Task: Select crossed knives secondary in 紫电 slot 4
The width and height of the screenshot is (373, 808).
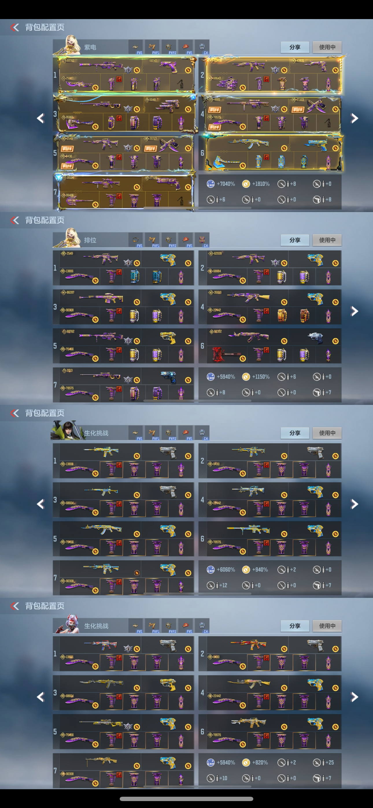Action: point(316,106)
